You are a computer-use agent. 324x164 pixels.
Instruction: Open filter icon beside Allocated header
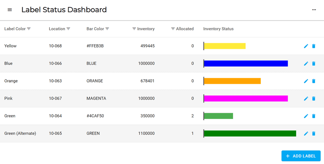(x=173, y=29)
